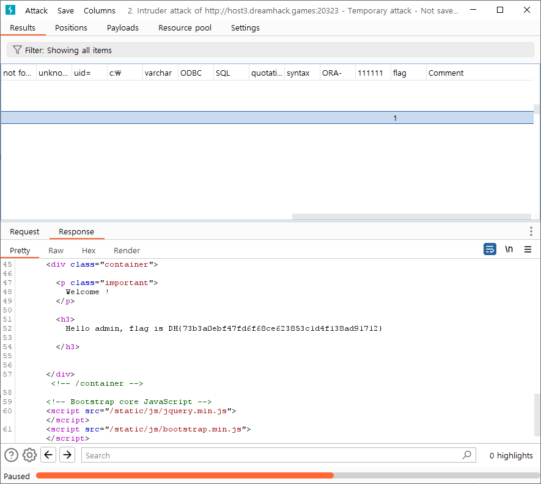Open the Attack menu
Screen dimensions: 541x484
[37, 10]
